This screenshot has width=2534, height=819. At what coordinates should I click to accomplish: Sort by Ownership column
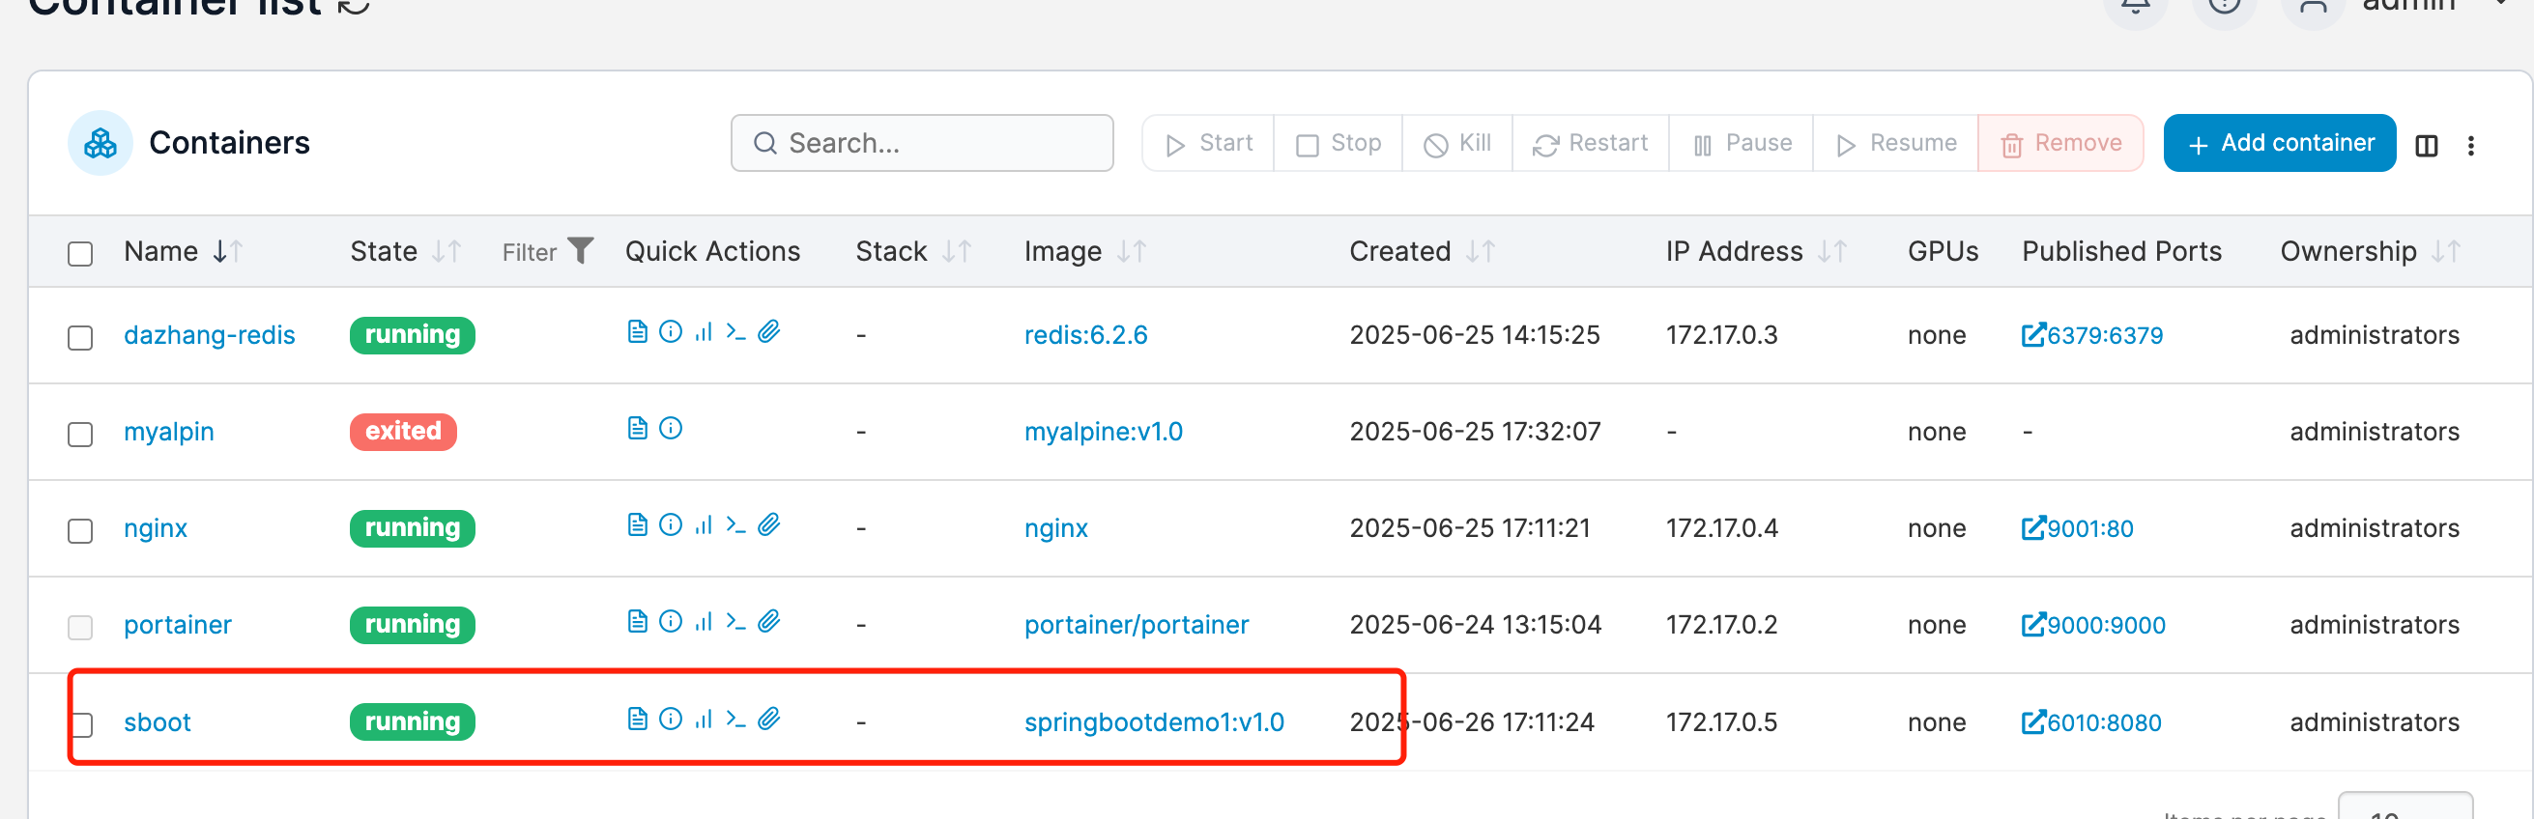pyautogui.click(x=2371, y=252)
